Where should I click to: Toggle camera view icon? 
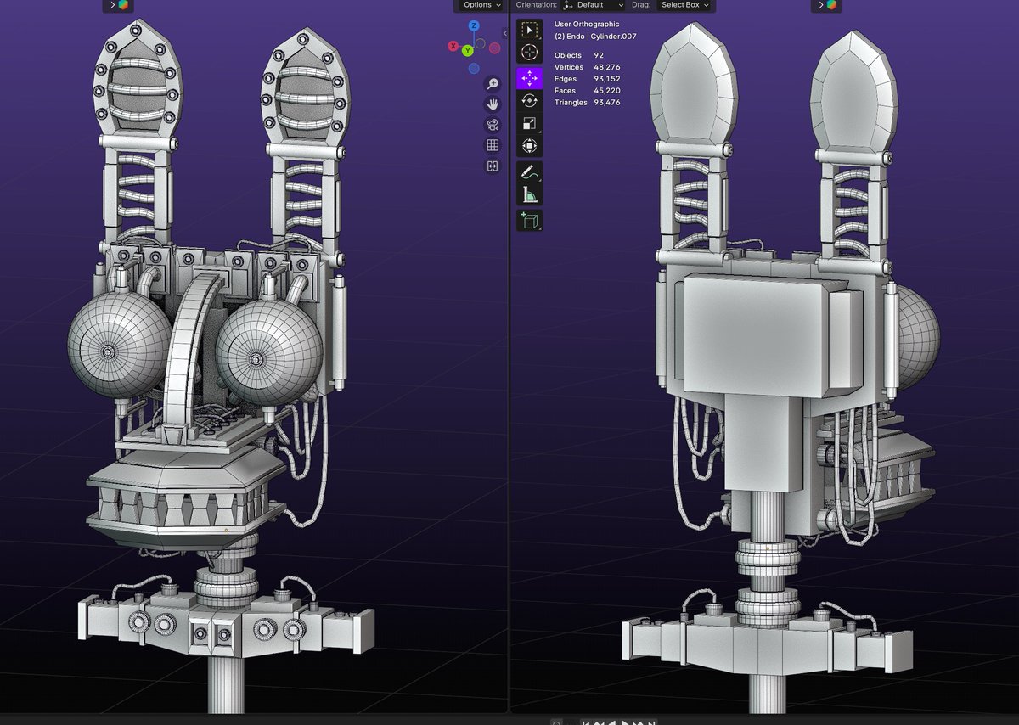coord(493,125)
